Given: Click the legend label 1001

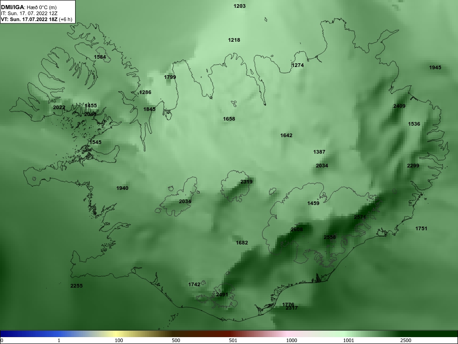Looking at the screenshot, I should click(x=349, y=340).
